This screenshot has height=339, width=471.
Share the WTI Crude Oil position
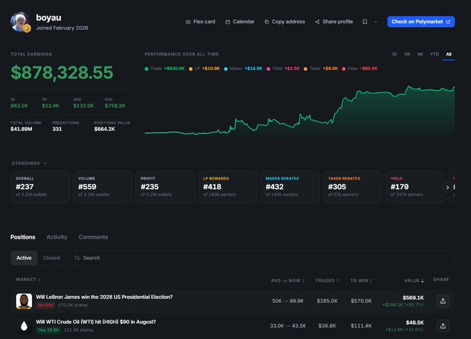[x=443, y=326]
